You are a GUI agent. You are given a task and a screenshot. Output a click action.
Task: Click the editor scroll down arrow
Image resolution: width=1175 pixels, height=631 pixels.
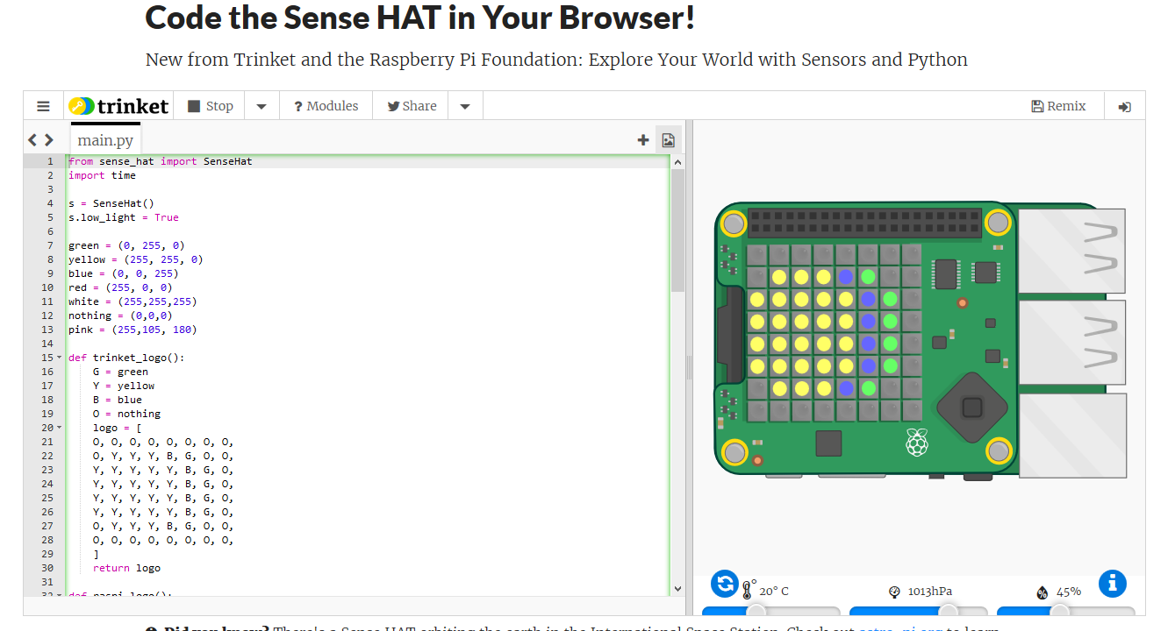click(677, 589)
